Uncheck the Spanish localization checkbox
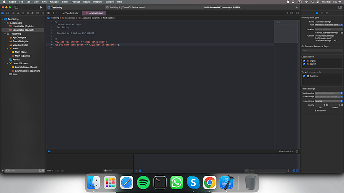 pos(304,64)
